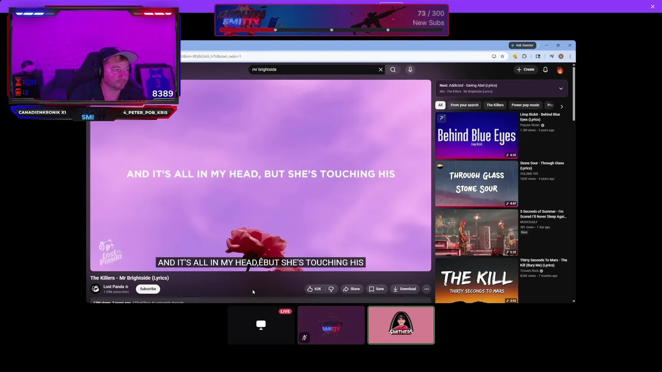662x372 pixels.
Task: Open 5 Seconds of Summer video thumbnail
Action: point(476,233)
